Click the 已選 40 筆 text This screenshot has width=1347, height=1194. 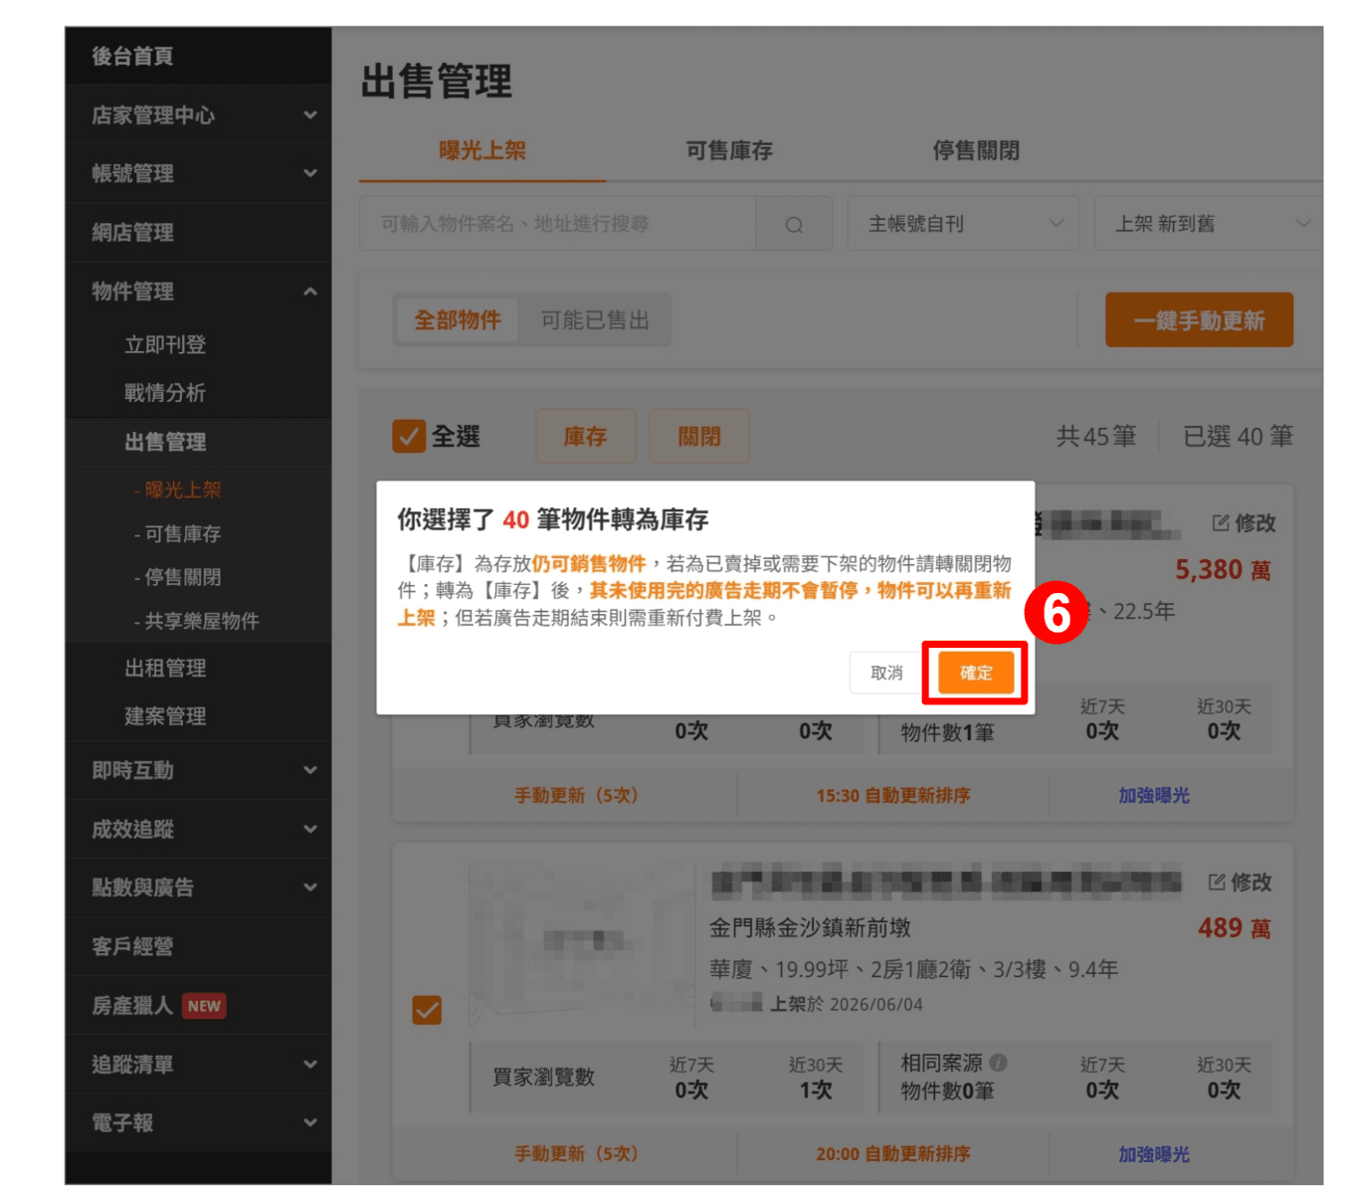[x=1239, y=436]
